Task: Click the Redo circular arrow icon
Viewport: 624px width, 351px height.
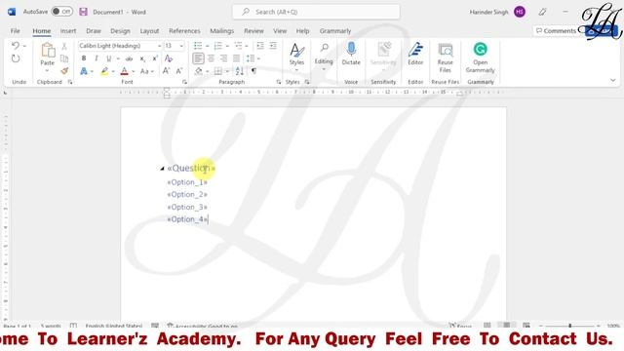Action: tap(16, 58)
